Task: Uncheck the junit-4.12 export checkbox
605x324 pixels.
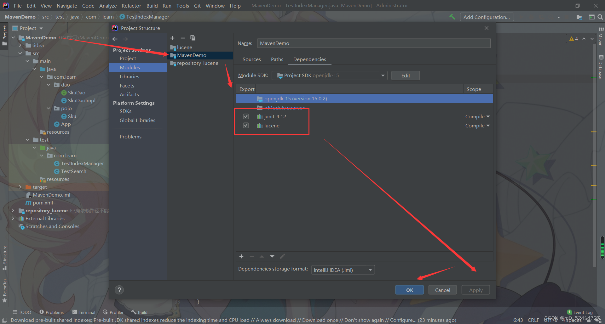Action: click(246, 116)
